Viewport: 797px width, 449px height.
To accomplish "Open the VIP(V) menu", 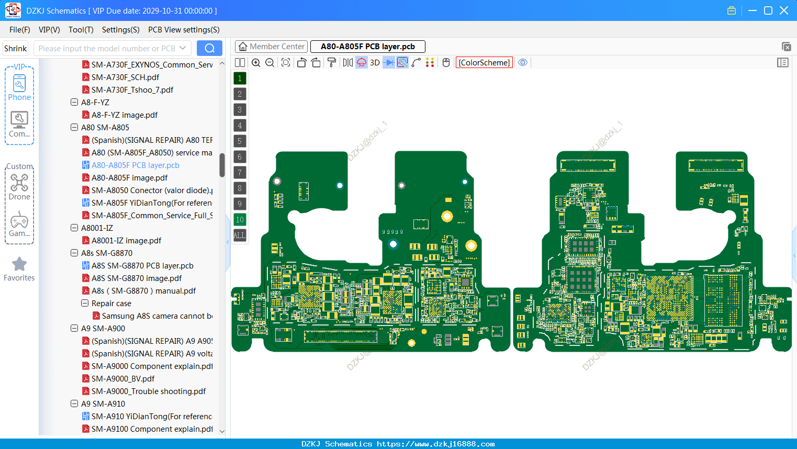I will [x=49, y=30].
